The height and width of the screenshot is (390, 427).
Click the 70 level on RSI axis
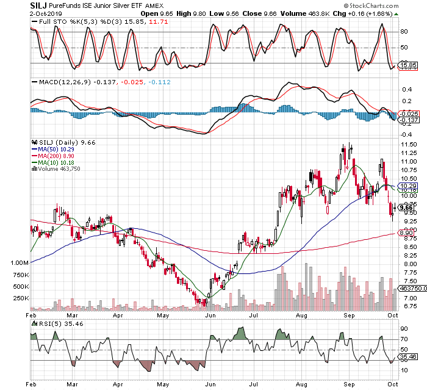pyautogui.click(x=404, y=339)
